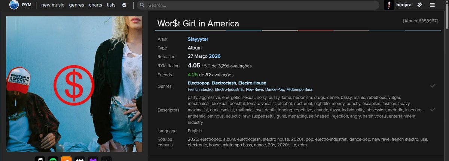Open the Dance-Pop genre link
Image resolution: width=449 pixels, height=161 pixels.
click(x=275, y=89)
